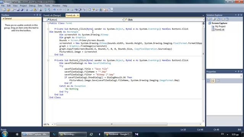The width and height of the screenshot is (244, 137).
Task: Click the Paste toolbar icon
Action: click(35, 10)
